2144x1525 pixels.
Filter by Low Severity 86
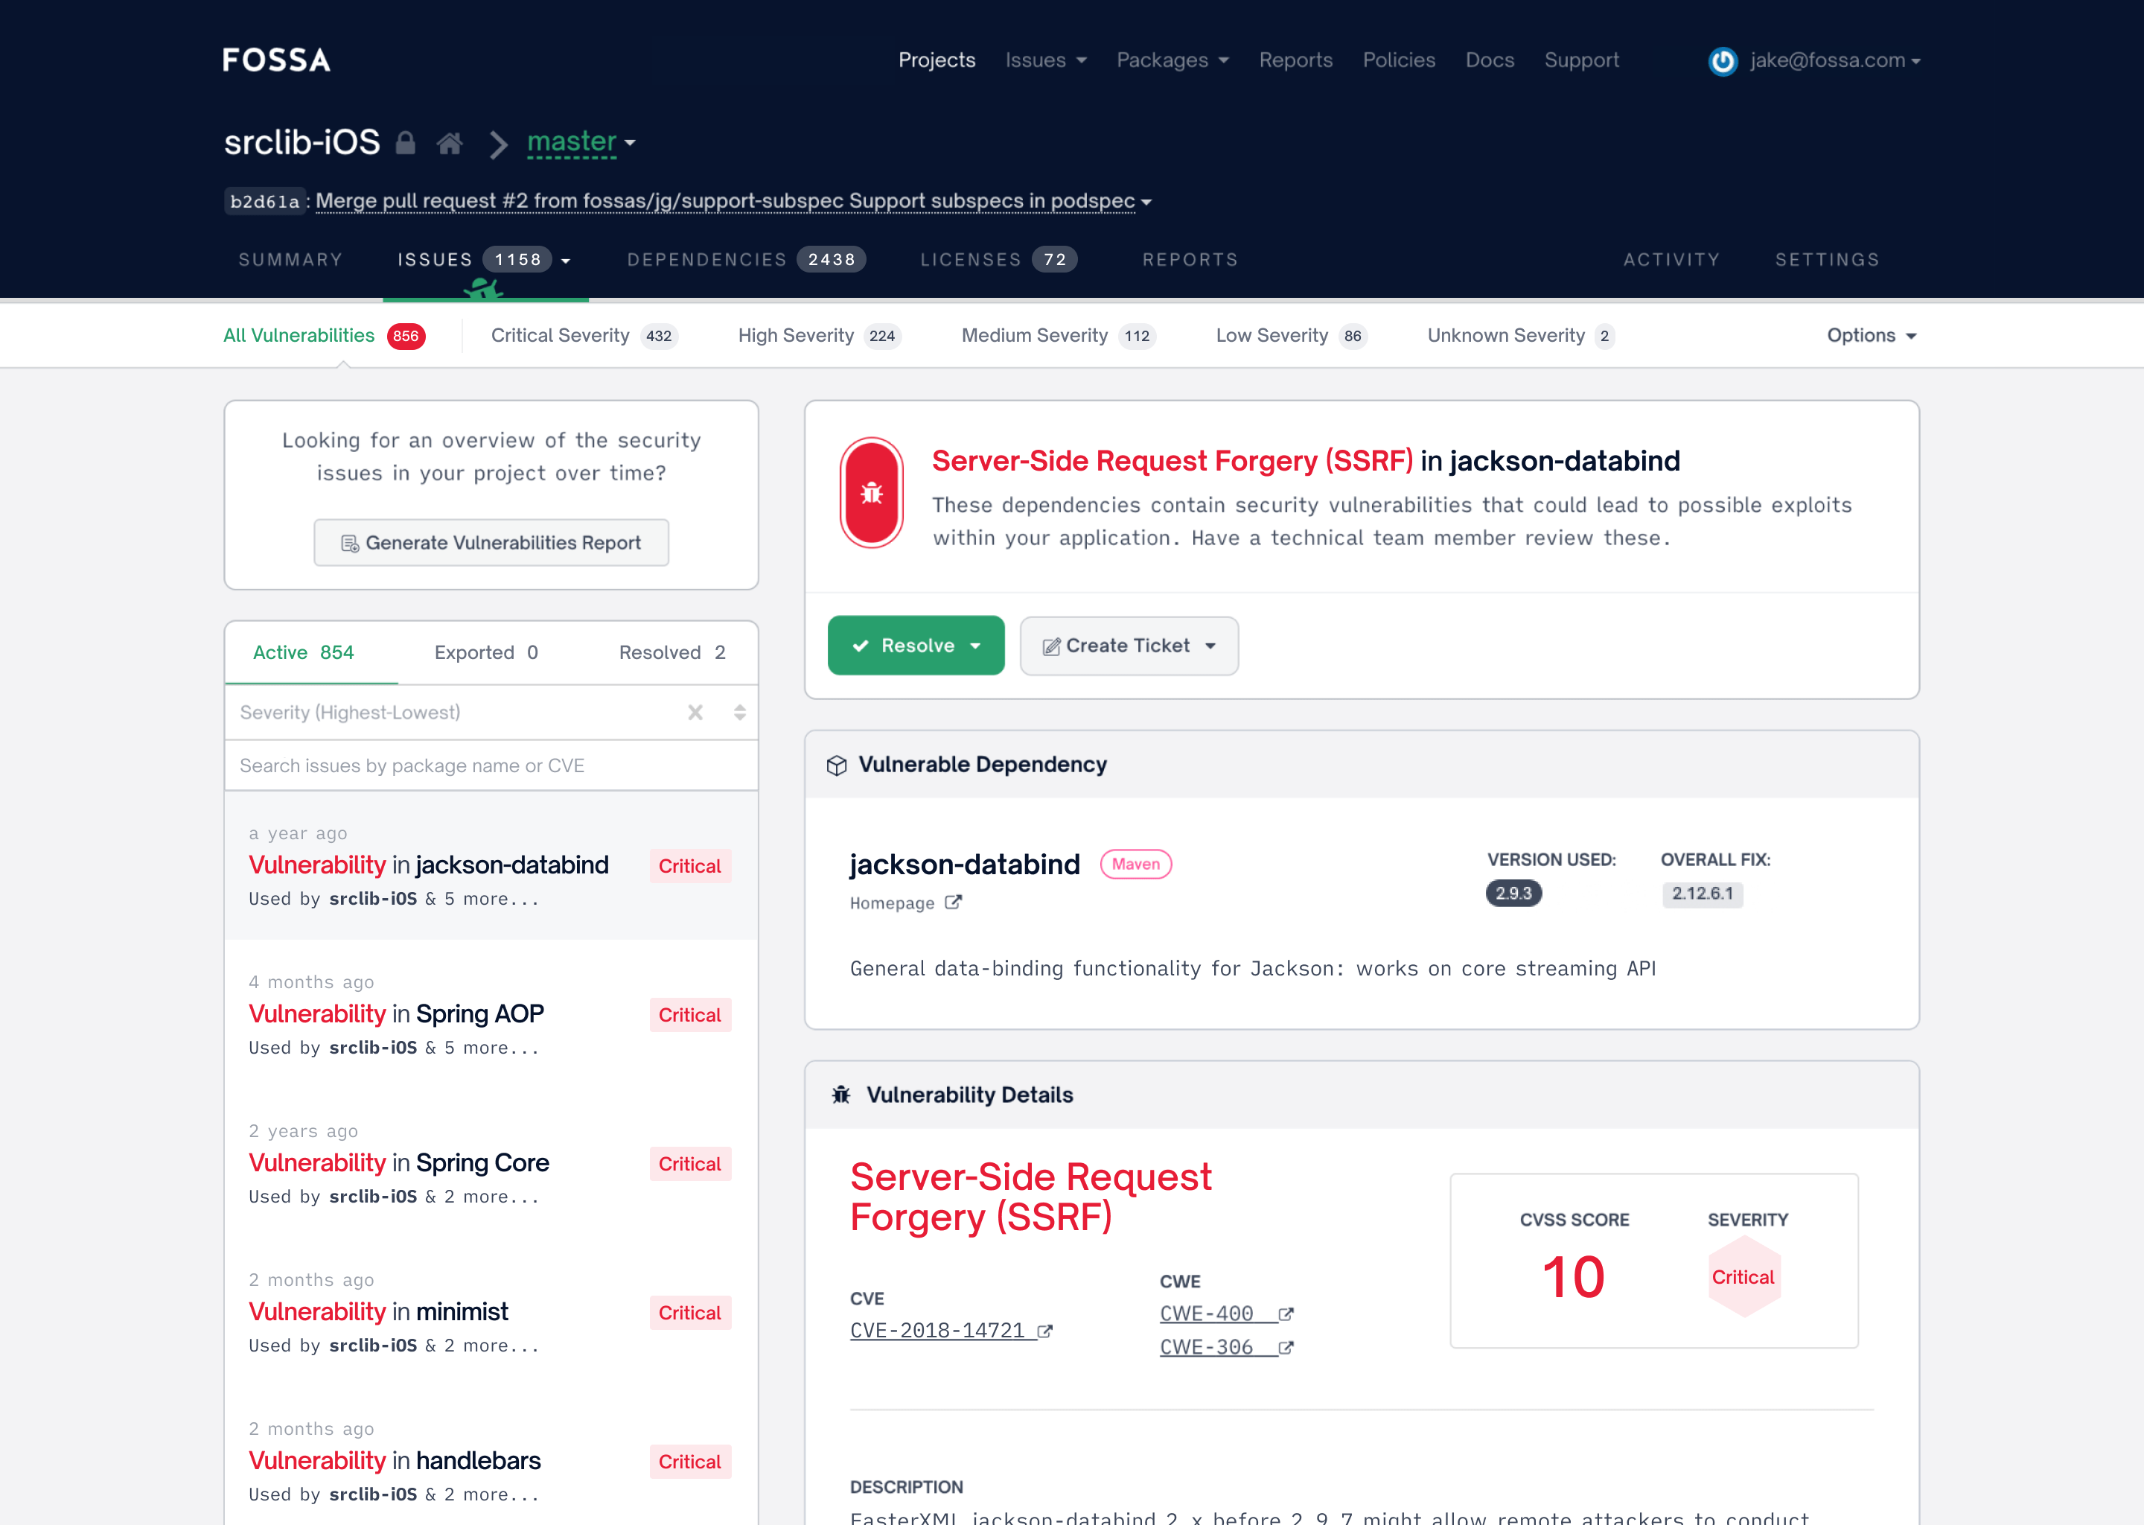(1292, 335)
